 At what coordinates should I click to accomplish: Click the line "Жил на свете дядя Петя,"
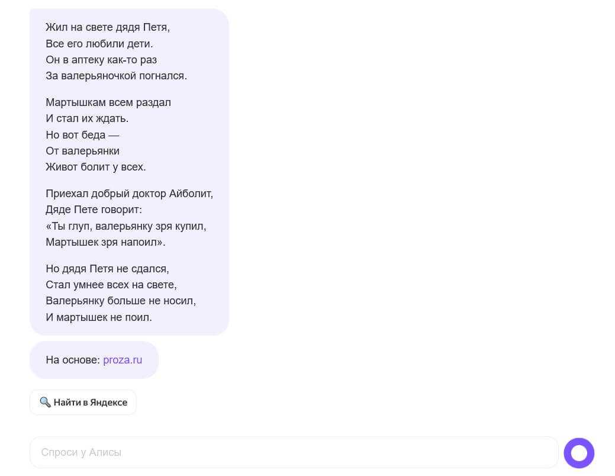pyautogui.click(x=108, y=27)
